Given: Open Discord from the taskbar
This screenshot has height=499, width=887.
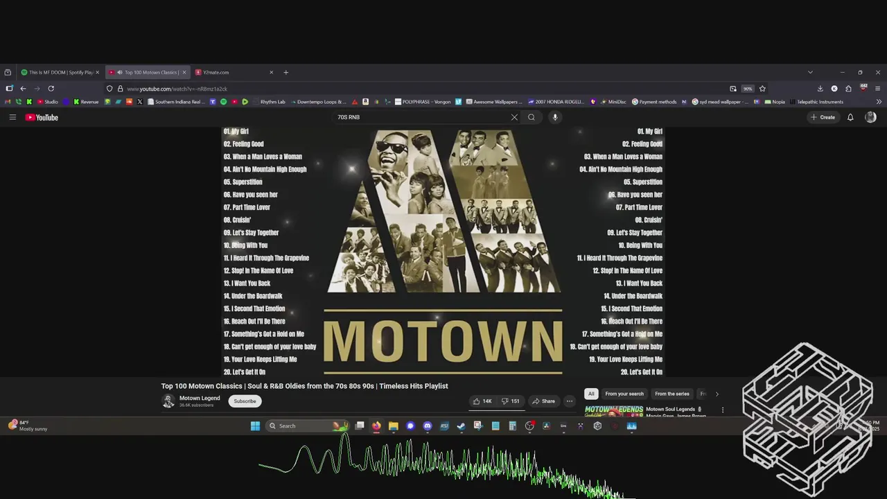Looking at the screenshot, I should click(428, 426).
